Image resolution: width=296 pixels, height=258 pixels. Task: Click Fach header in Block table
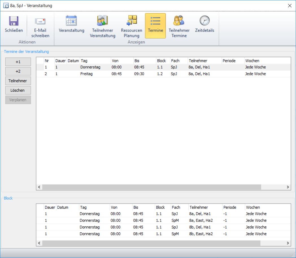pos(180,207)
